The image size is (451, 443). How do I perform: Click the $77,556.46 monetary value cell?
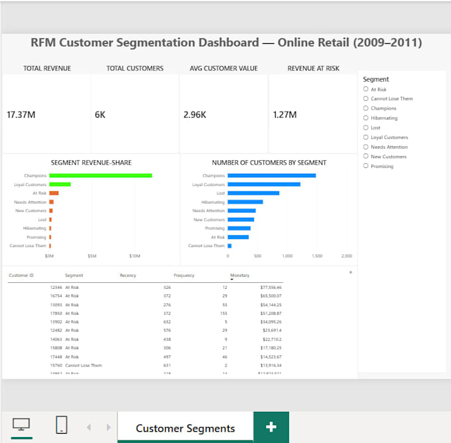271,287
